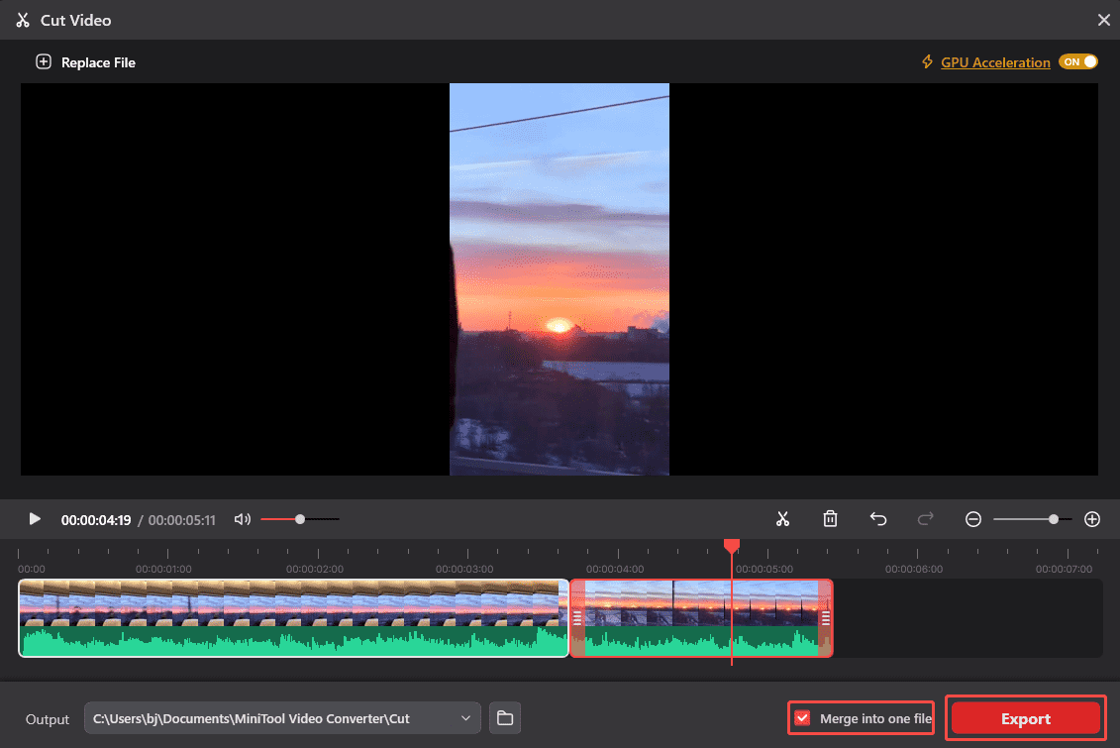The width and height of the screenshot is (1120, 748).
Task: Click the redo arrow icon
Action: pos(925,519)
